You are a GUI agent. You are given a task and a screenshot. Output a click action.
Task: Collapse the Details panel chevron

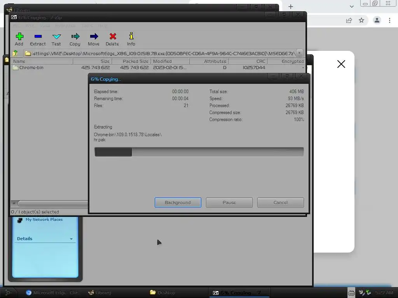pyautogui.click(x=72, y=239)
